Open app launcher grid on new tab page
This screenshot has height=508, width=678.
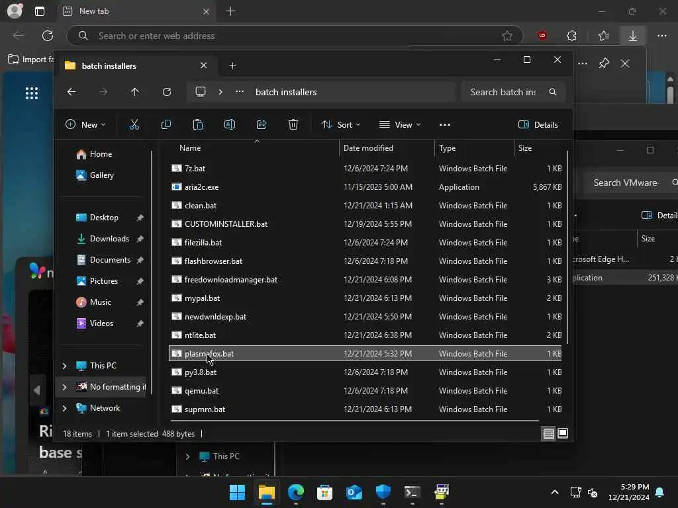point(32,93)
